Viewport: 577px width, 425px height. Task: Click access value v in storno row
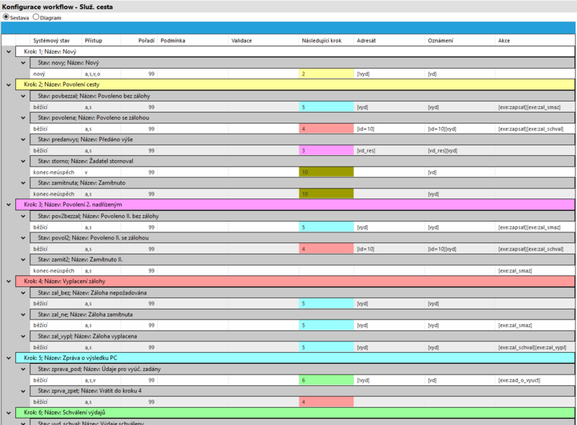click(x=86, y=172)
